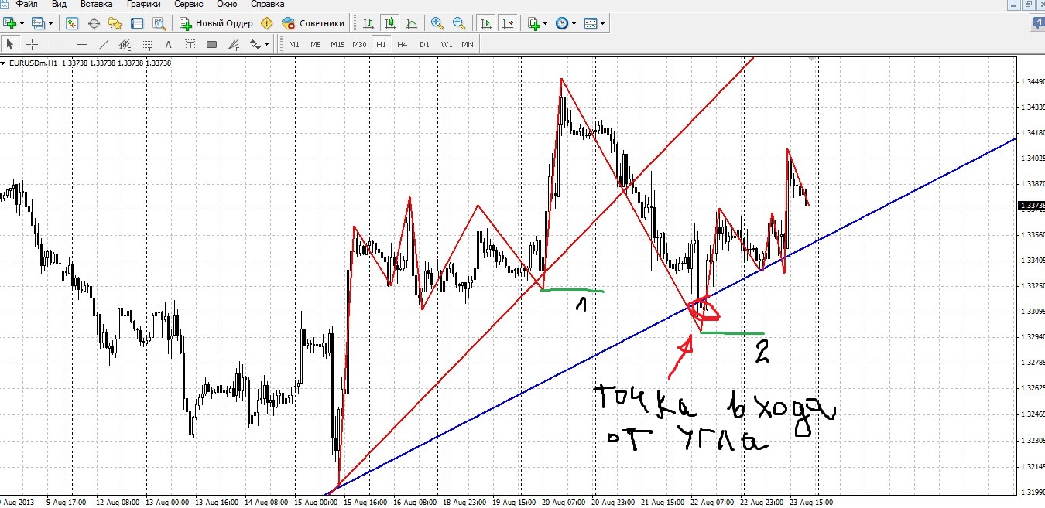The image size is (1045, 508).
Task: Expand the Indicators dropdown arrow
Action: pos(545,23)
